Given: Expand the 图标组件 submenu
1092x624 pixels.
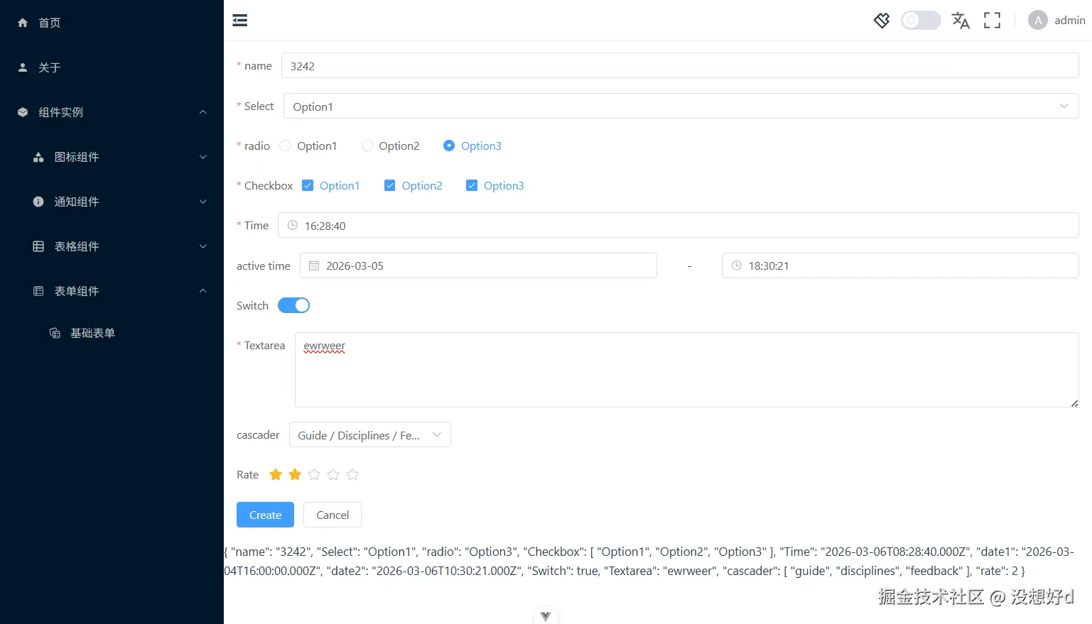Looking at the screenshot, I should point(112,157).
